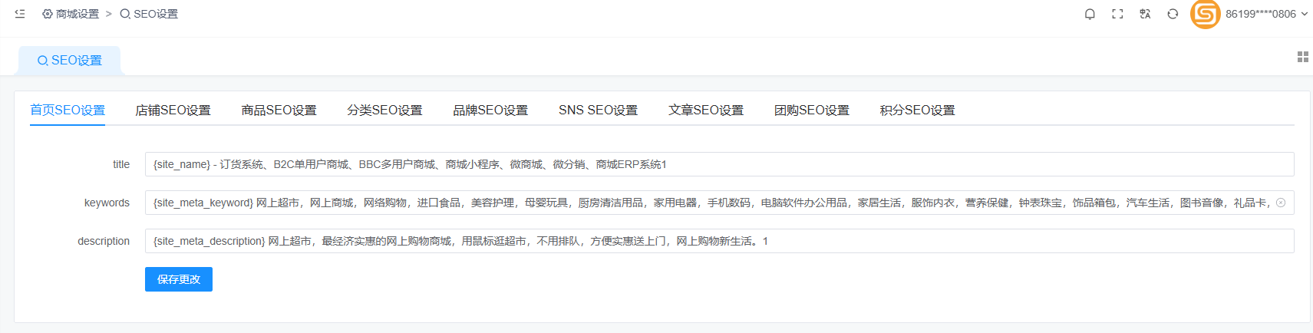
Task: Select the 品牌SEO设置 tab
Action: (490, 110)
